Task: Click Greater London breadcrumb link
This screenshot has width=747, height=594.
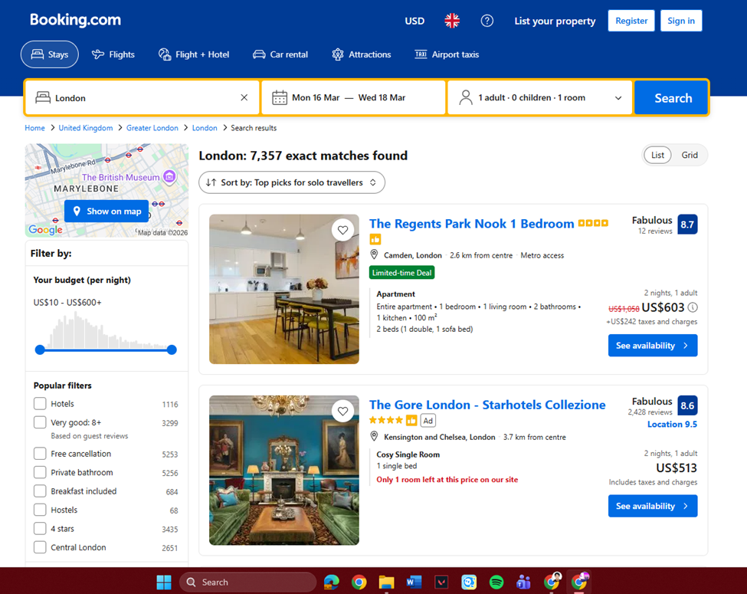Action: pos(152,128)
